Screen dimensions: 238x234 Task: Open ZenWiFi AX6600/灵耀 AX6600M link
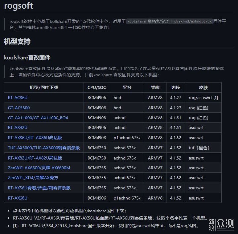(x=39, y=168)
